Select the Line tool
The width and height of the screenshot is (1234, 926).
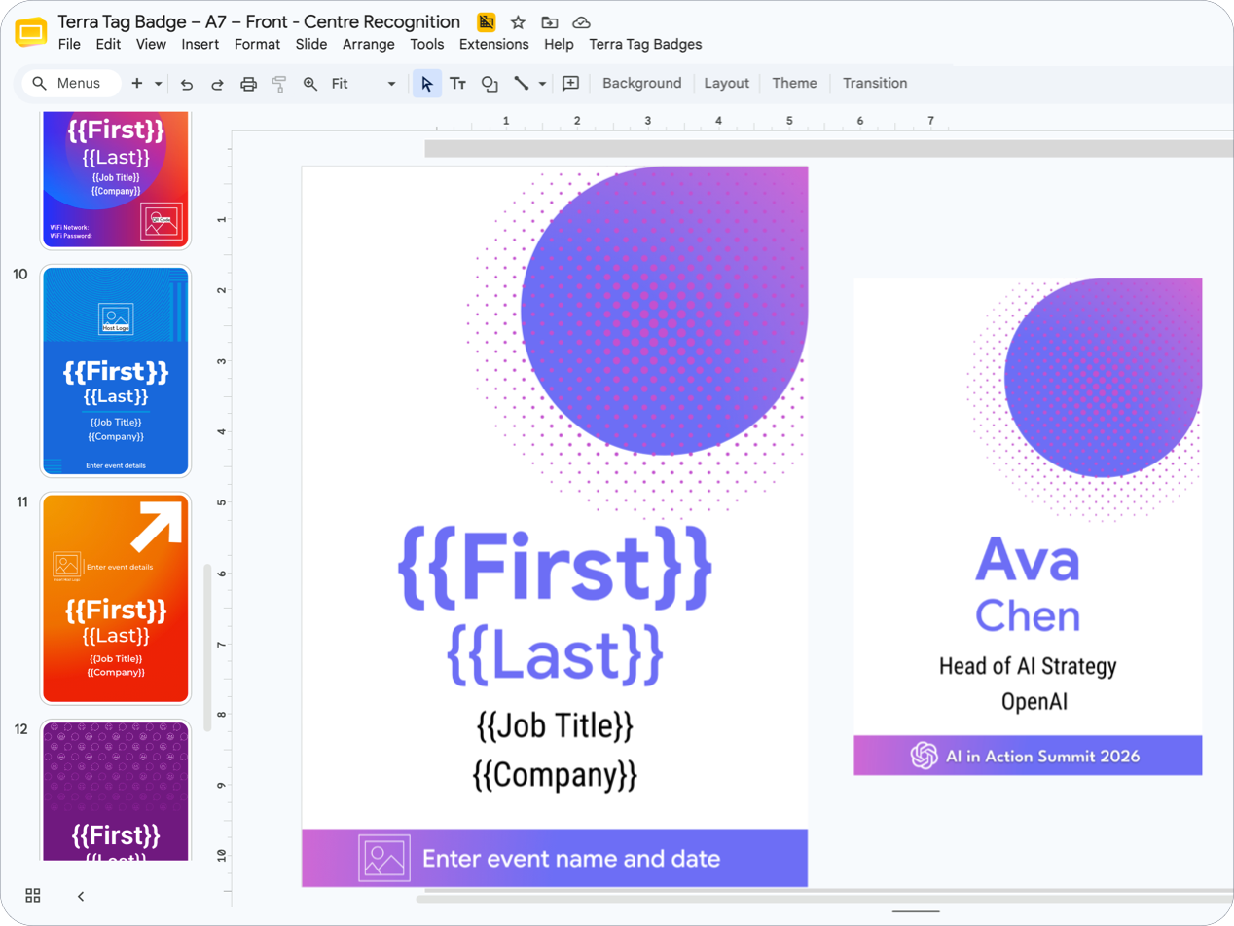522,84
